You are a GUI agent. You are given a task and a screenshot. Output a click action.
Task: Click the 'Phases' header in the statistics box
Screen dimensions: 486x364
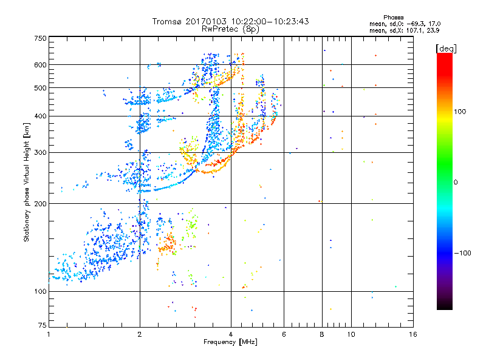[393, 18]
